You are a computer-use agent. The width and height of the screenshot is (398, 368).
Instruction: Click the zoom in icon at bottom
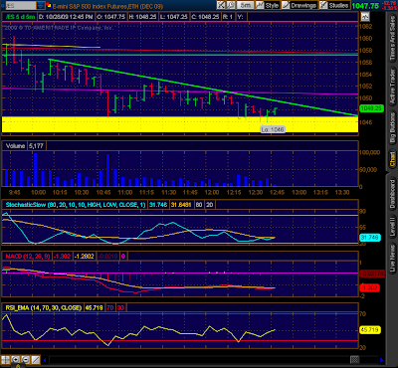(x=15, y=359)
